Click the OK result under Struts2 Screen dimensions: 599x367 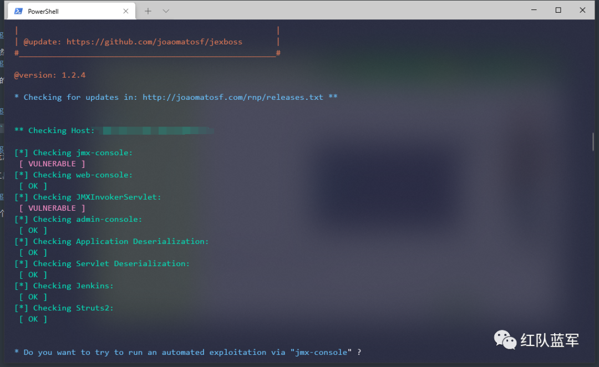tap(33, 319)
